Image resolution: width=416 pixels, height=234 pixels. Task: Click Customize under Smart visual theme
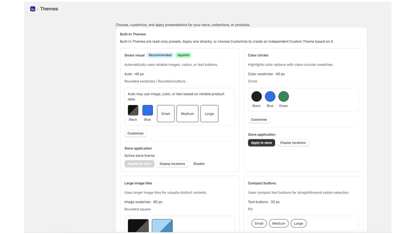(135, 133)
